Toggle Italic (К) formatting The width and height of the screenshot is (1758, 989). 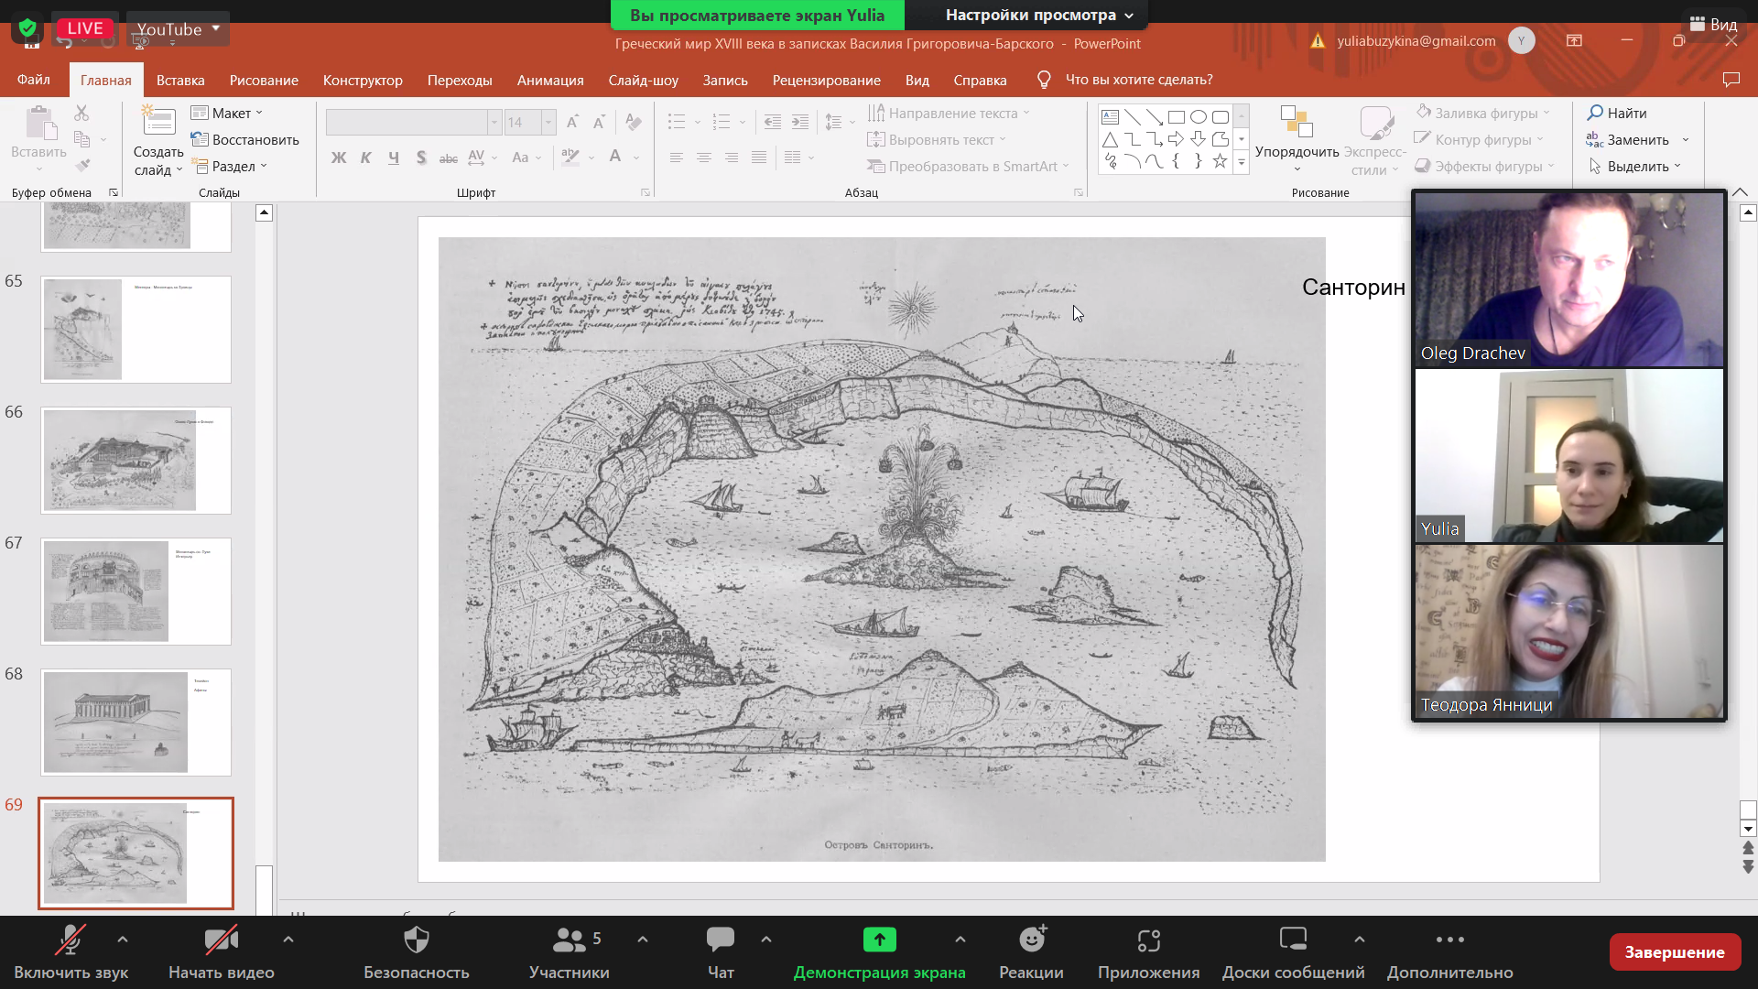click(366, 158)
